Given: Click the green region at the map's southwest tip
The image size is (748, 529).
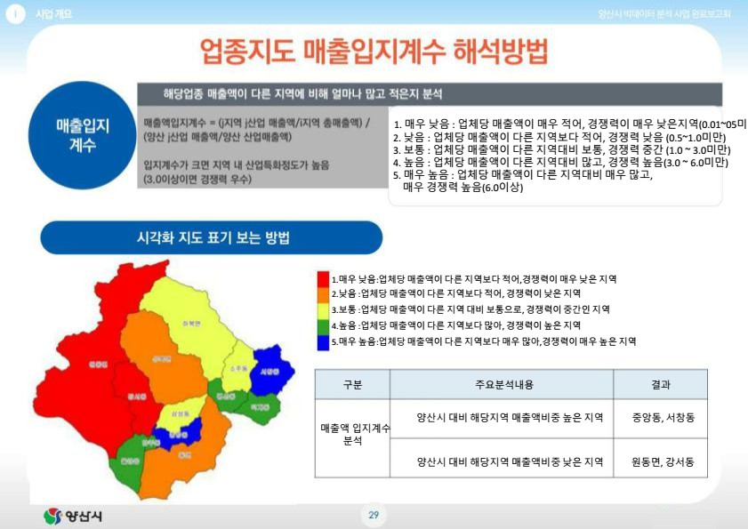Looking at the screenshot, I should click(128, 461).
